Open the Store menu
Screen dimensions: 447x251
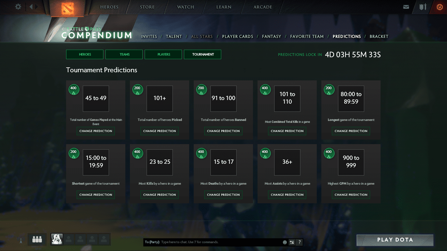pos(147,7)
